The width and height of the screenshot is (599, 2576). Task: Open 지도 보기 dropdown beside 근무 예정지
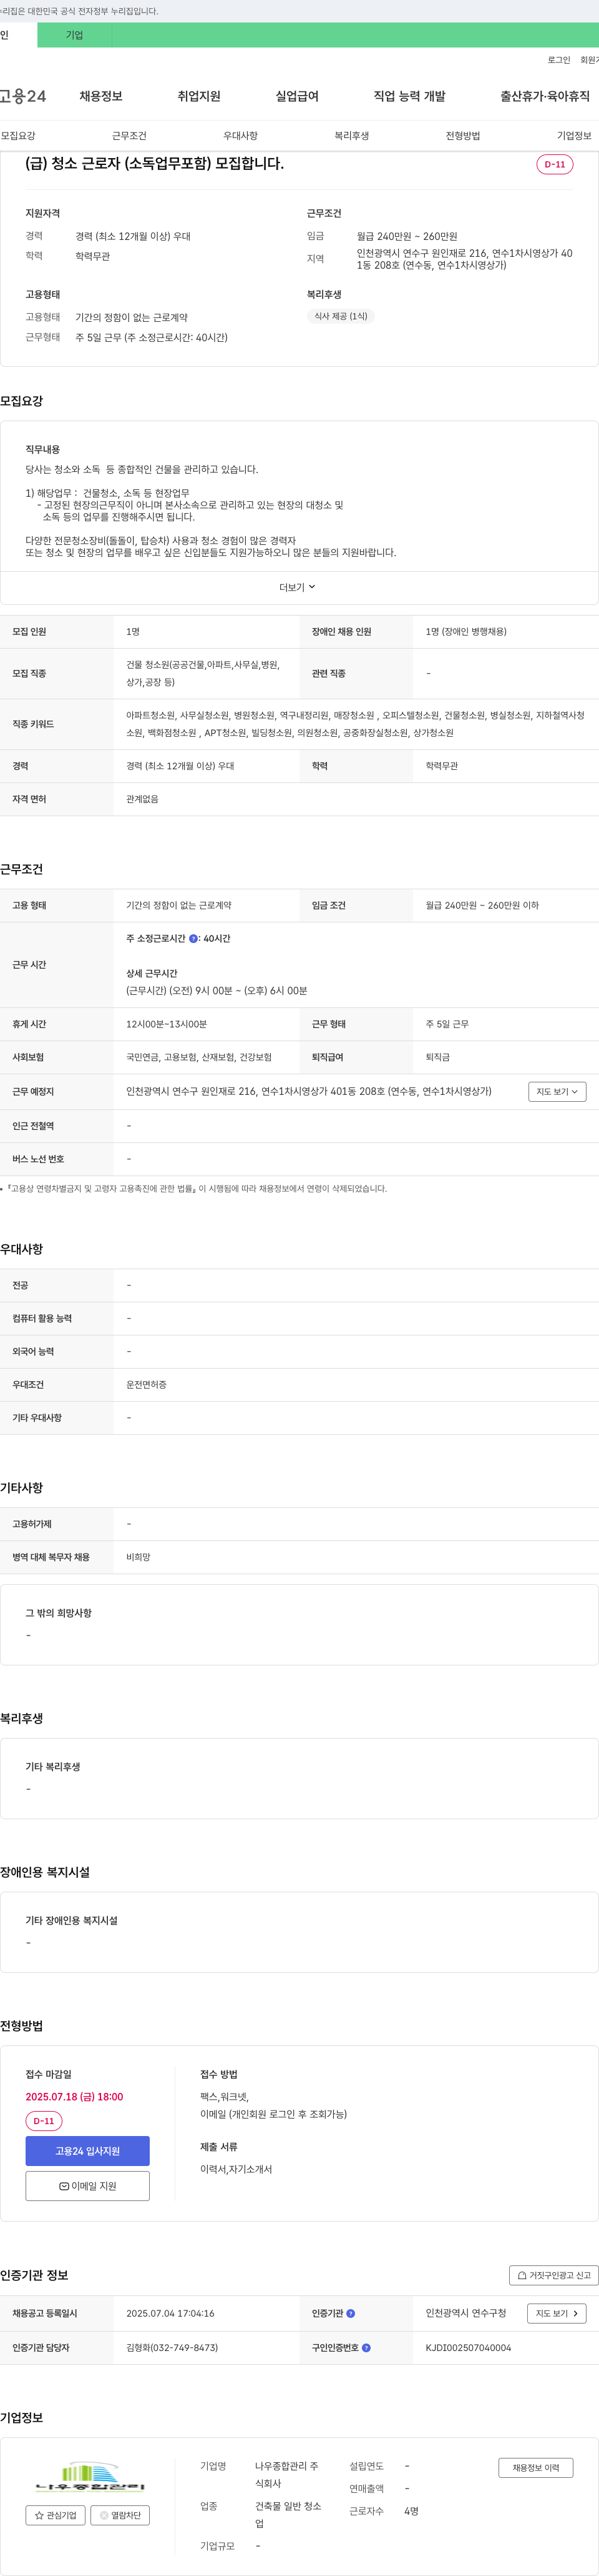pyautogui.click(x=557, y=1091)
